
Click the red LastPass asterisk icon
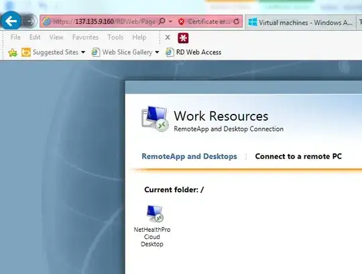click(183, 38)
